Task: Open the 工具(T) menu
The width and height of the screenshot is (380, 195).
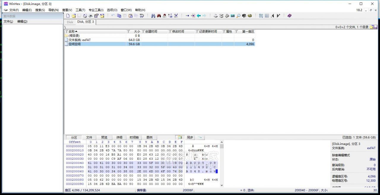Action: pyautogui.click(x=80, y=10)
